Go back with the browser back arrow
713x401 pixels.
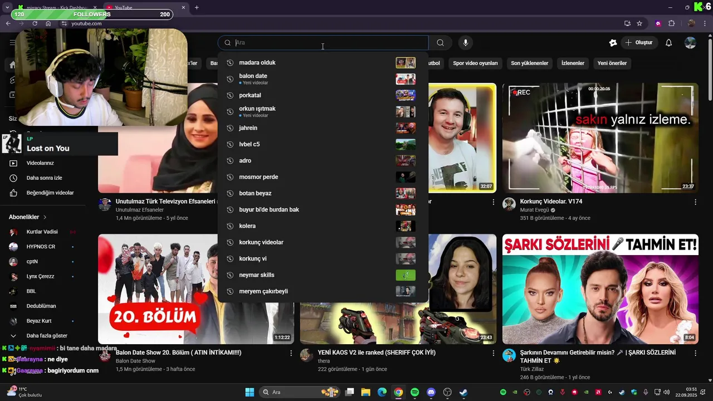click(x=8, y=23)
